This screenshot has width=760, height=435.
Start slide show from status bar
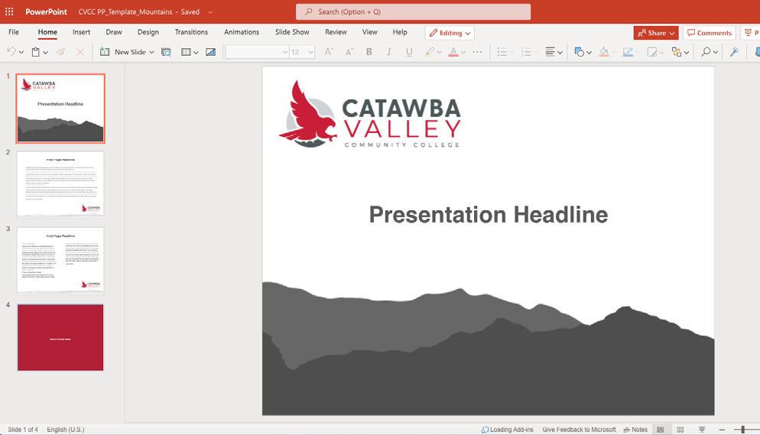point(702,430)
